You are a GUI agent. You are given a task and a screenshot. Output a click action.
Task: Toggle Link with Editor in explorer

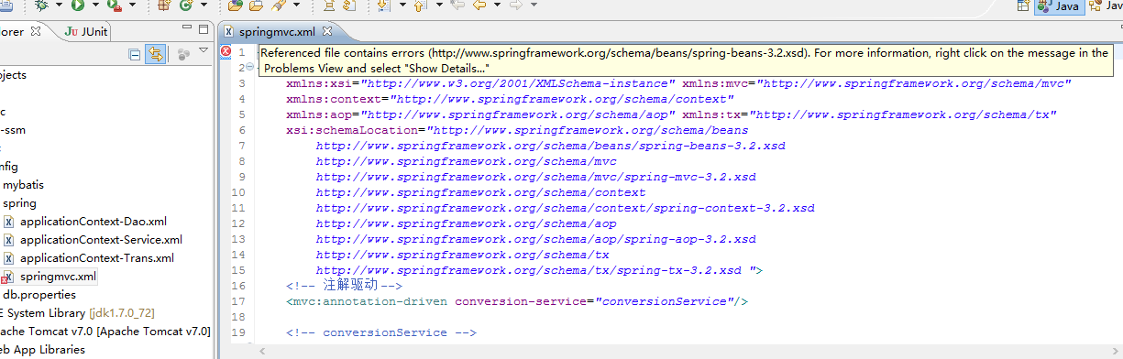coord(156,55)
